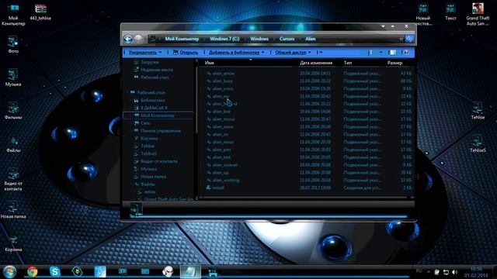This screenshot has height=279, width=497.
Task: Open address bar history dropdown arrow
Action: [401, 39]
